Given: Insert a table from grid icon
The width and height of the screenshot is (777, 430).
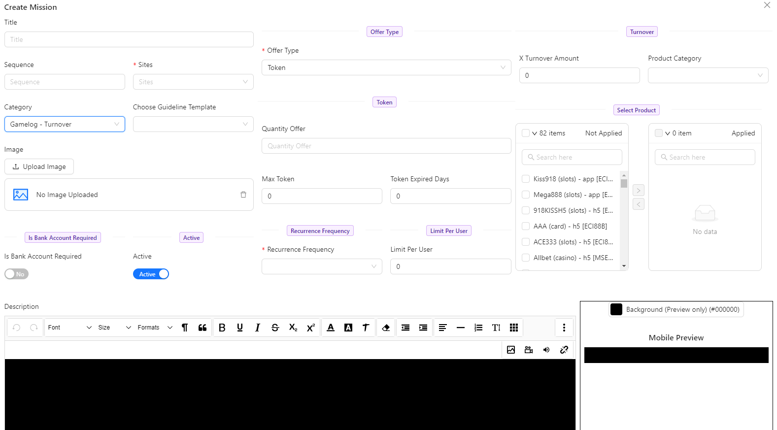Looking at the screenshot, I should [x=514, y=328].
